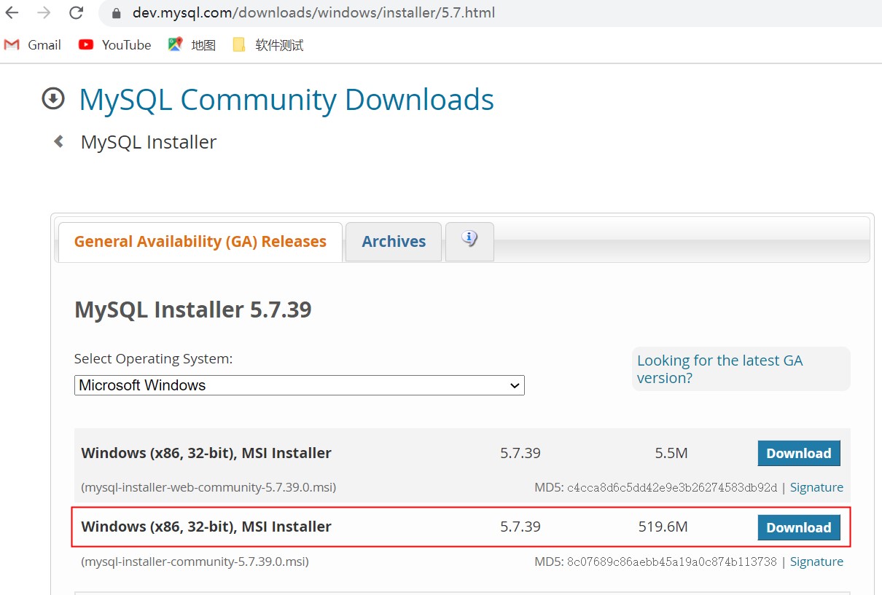Image resolution: width=882 pixels, height=595 pixels.
Task: Switch to the Archives tab
Action: 394,242
